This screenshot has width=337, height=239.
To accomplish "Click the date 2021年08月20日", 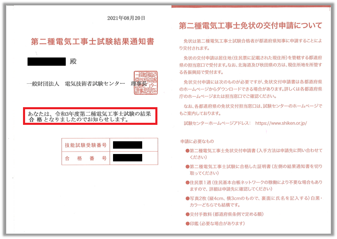I will click(x=126, y=18).
